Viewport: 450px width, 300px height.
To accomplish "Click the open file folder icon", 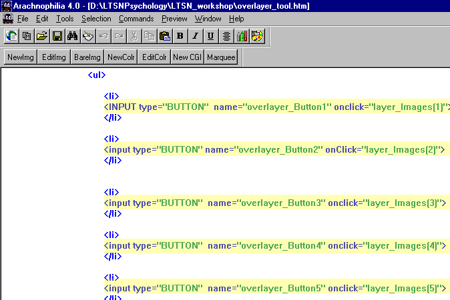I will (42, 36).
